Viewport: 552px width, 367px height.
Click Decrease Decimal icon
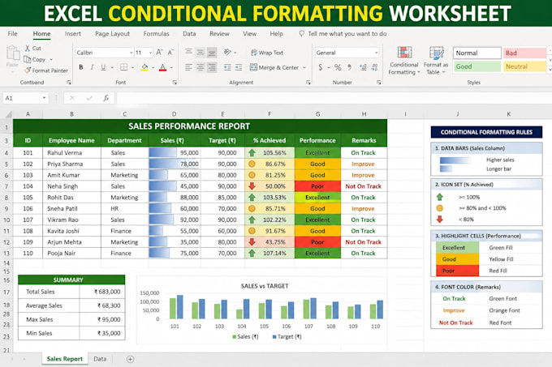(x=374, y=67)
